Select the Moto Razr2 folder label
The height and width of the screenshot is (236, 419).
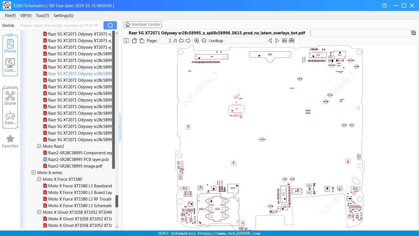click(53, 146)
